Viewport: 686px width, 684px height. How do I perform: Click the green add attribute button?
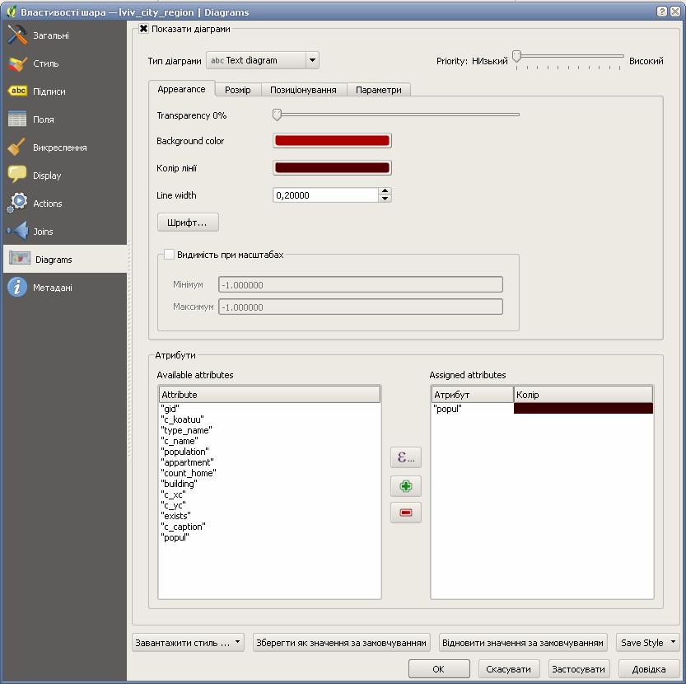(405, 486)
